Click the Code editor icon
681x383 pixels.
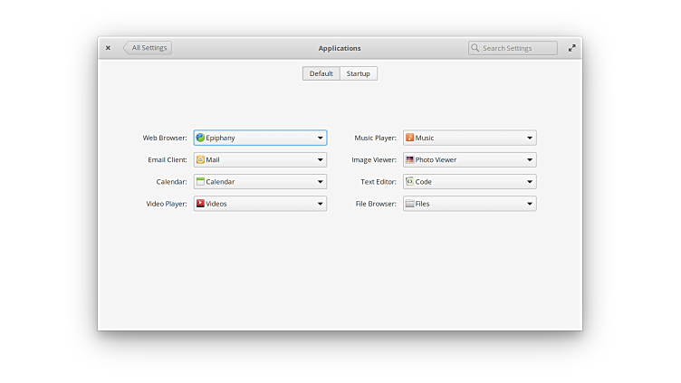409,182
